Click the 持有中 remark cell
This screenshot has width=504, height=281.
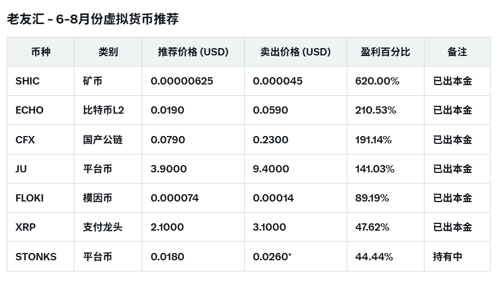[x=447, y=257]
